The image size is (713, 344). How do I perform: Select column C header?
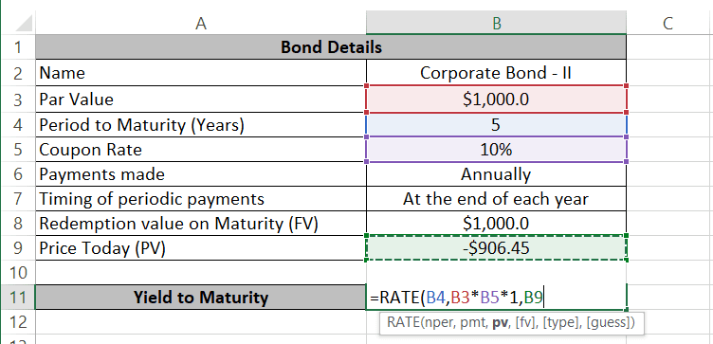pyautogui.click(x=669, y=23)
